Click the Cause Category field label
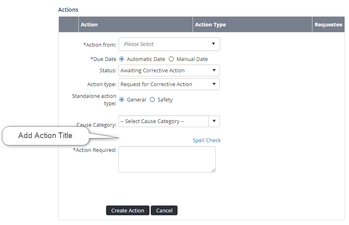349x225 pixels. (x=96, y=125)
